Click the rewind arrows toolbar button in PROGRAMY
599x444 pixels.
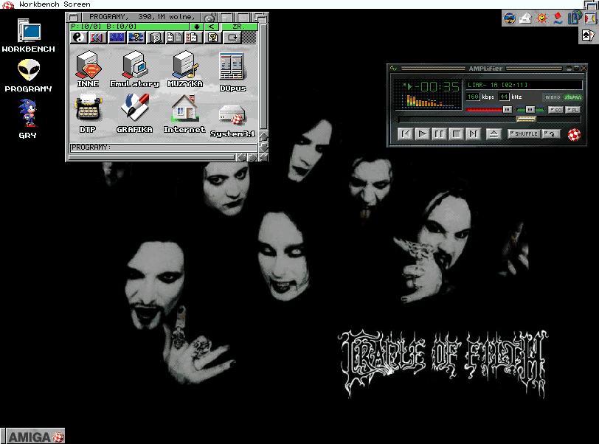click(x=97, y=38)
